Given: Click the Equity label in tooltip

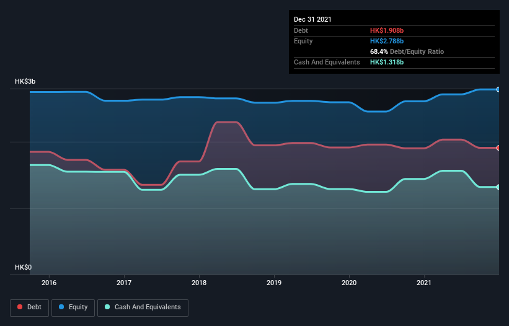Looking at the screenshot, I should (x=303, y=41).
